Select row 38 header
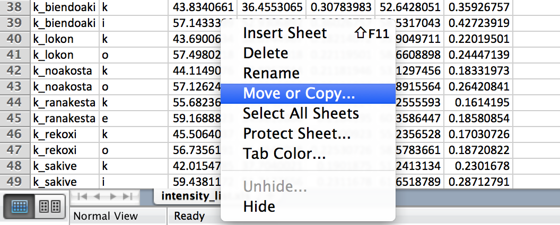The image size is (560, 225). point(14,7)
